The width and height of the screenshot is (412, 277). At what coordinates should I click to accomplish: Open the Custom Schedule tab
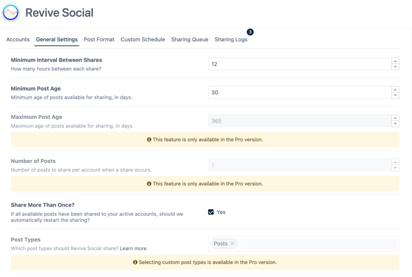tap(143, 39)
